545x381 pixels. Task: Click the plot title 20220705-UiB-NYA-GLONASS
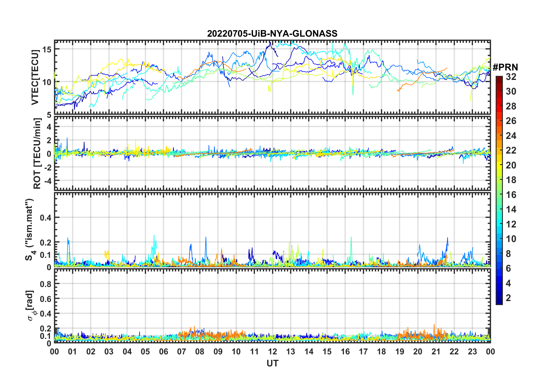[272, 34]
